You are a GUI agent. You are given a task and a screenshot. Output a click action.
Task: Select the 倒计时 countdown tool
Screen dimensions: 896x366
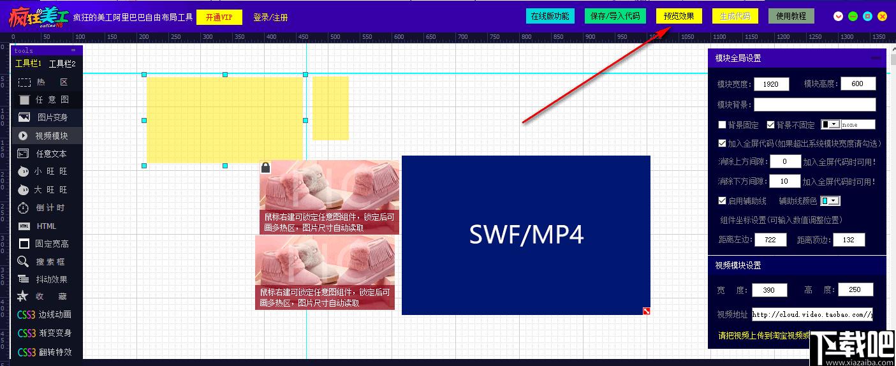click(47, 208)
